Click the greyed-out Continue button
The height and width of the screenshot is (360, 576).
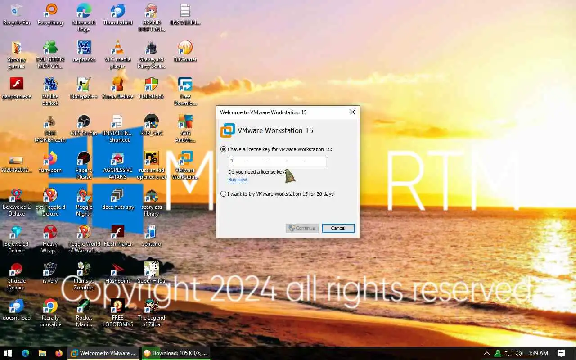click(x=302, y=228)
